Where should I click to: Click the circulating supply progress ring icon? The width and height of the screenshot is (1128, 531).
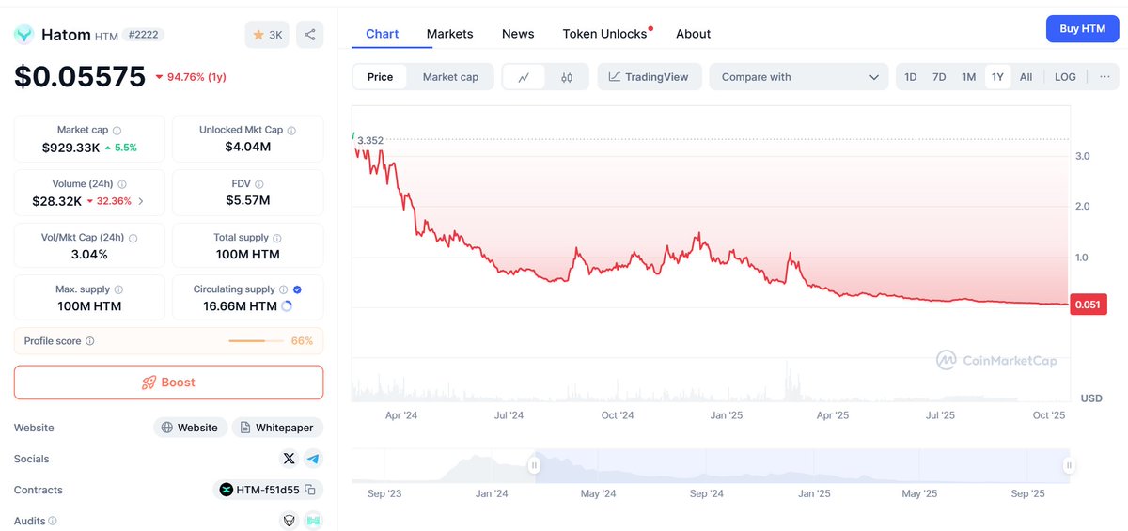[287, 306]
